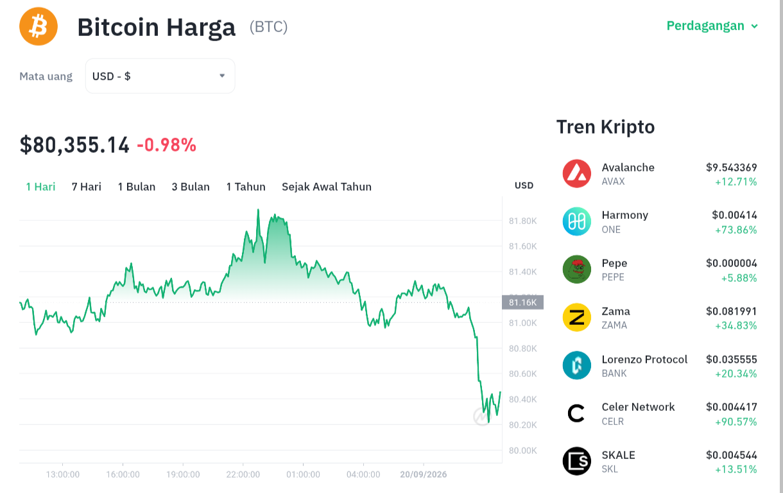Image resolution: width=783 pixels, height=493 pixels.
Task: Click the Celer Network CELR icon
Action: 576,413
